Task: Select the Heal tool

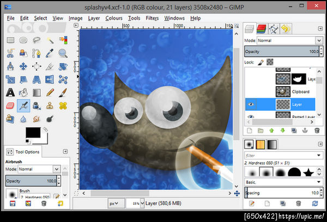Action: click(63, 106)
